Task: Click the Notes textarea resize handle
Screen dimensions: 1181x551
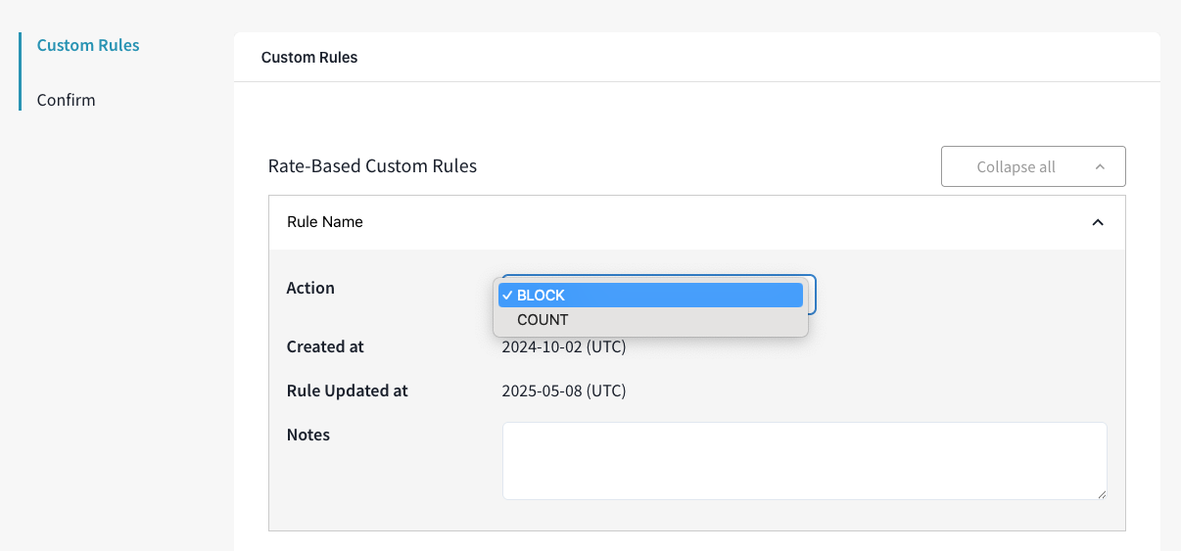Action: (1102, 494)
